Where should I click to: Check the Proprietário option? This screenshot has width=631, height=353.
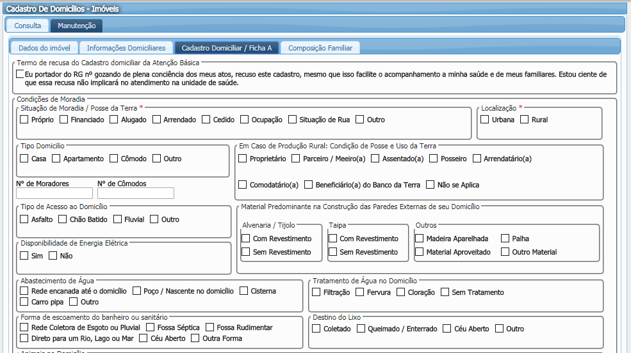[242, 158]
